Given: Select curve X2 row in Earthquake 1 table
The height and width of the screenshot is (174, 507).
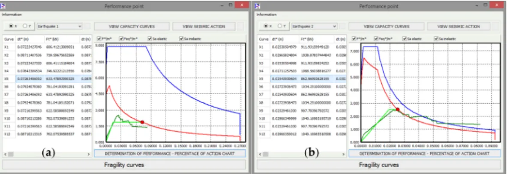Looking at the screenshot, I should point(47,55).
